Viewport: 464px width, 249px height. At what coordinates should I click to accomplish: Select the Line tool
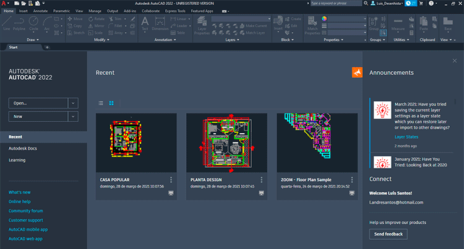(7, 24)
